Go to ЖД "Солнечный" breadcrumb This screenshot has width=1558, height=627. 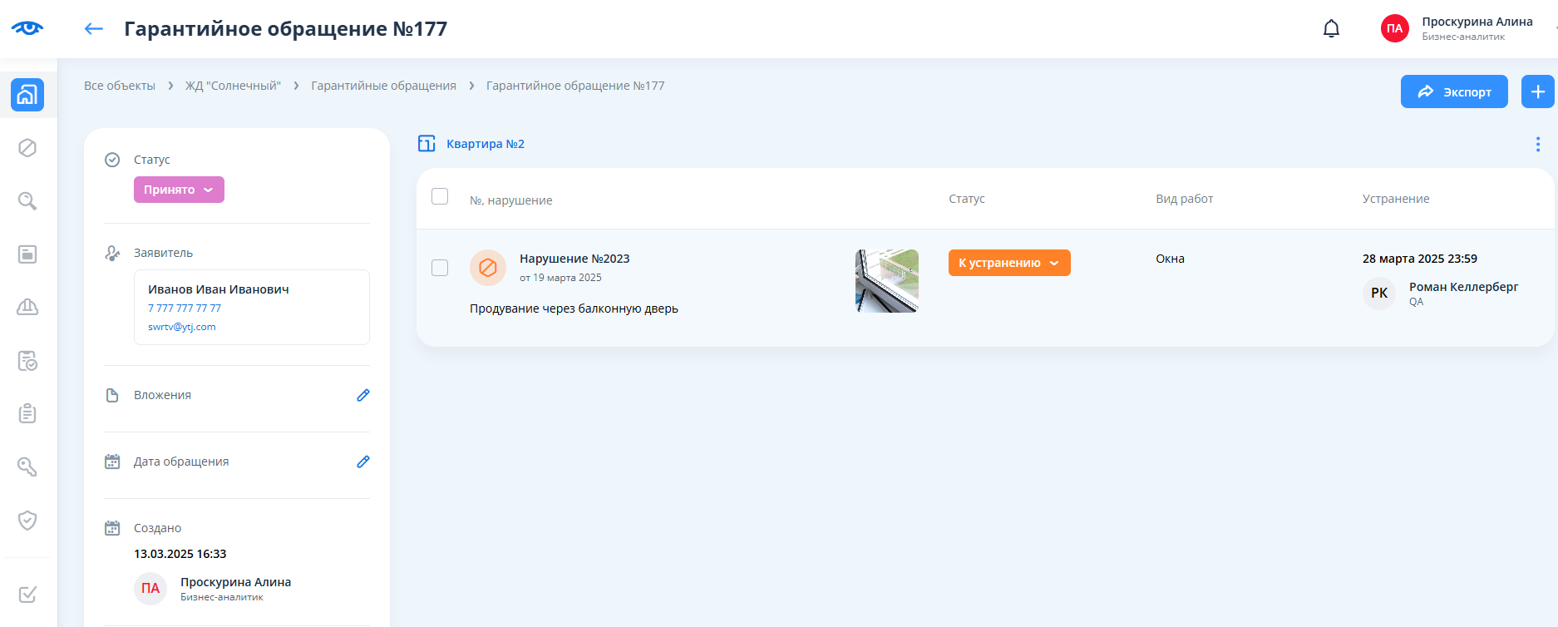click(233, 86)
